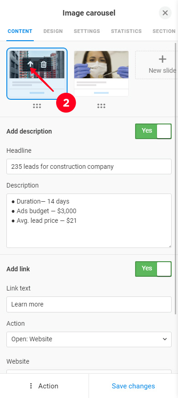Click Save changes button
The height and width of the screenshot is (398, 178).
coord(133,386)
